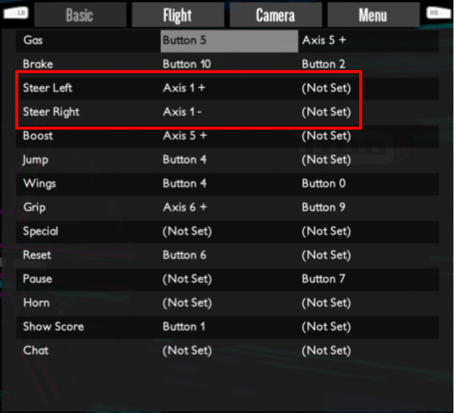
Task: Open the Basic controls tab
Action: click(x=80, y=15)
